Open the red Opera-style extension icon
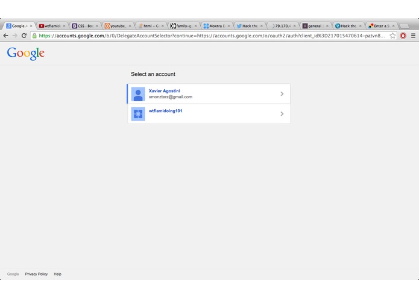419x298 pixels. pos(403,36)
